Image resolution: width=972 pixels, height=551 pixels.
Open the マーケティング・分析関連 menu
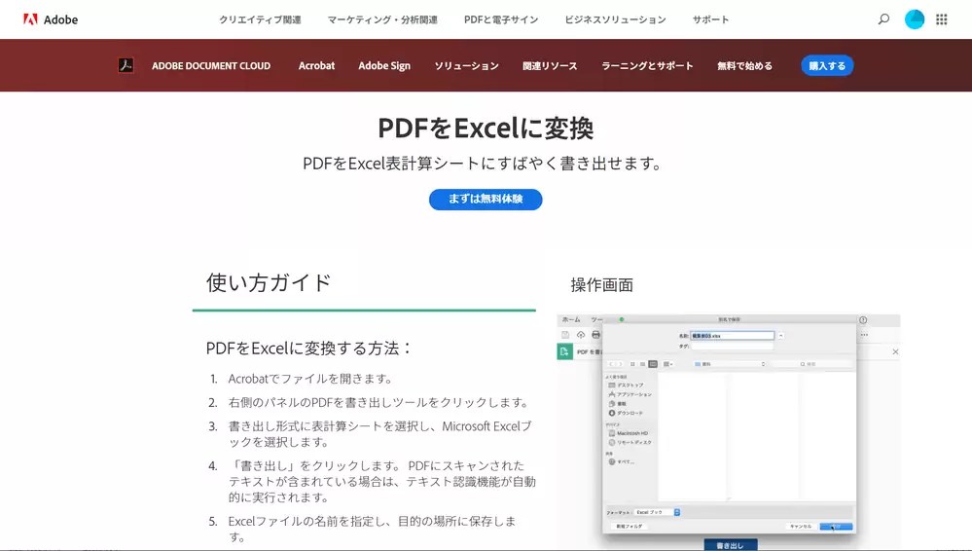[x=382, y=19]
